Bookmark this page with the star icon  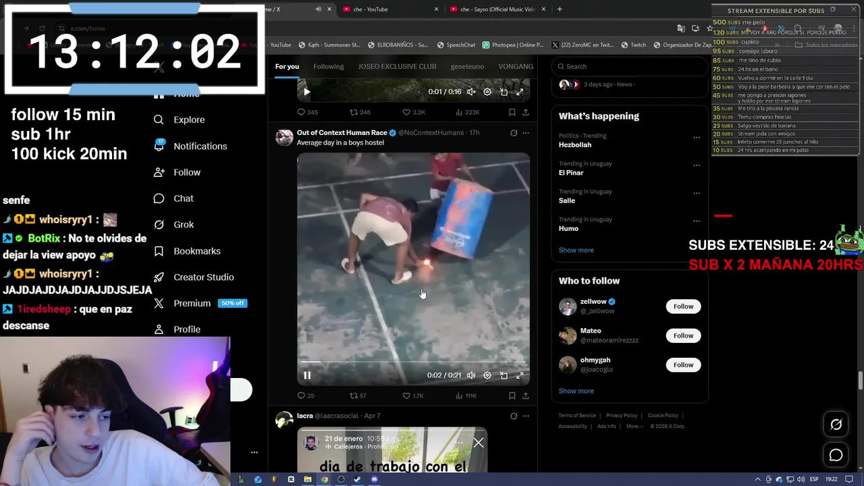709,28
